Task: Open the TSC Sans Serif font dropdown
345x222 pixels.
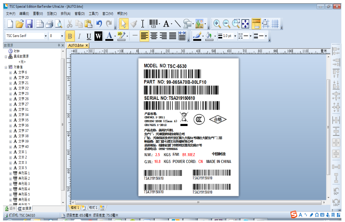Action: click(x=45, y=36)
